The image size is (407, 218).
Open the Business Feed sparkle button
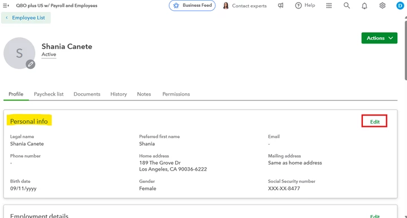[x=192, y=6]
